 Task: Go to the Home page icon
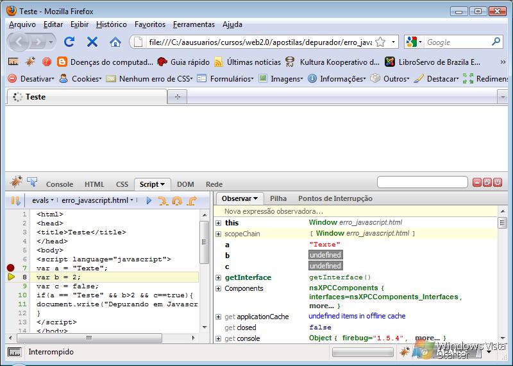pyautogui.click(x=115, y=42)
